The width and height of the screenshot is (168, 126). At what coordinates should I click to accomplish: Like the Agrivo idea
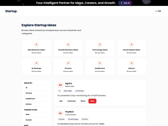click(61, 101)
